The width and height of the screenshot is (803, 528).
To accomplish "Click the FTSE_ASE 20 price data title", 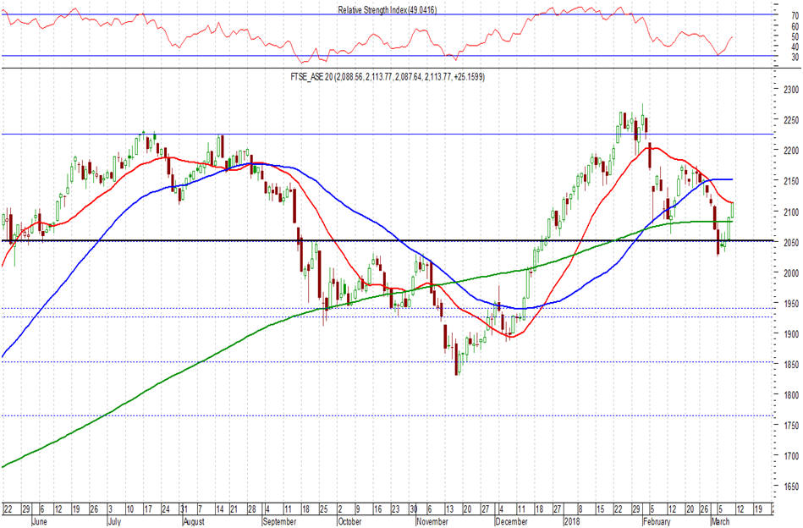I will pos(388,77).
